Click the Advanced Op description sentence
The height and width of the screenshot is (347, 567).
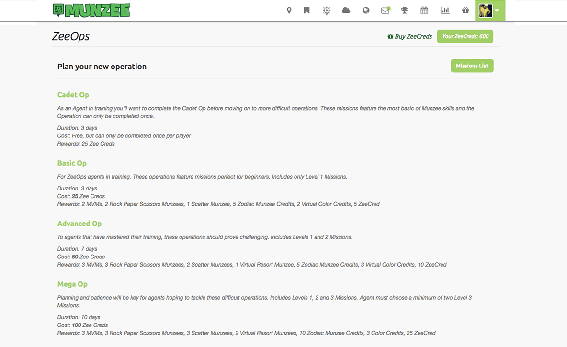pos(204,237)
